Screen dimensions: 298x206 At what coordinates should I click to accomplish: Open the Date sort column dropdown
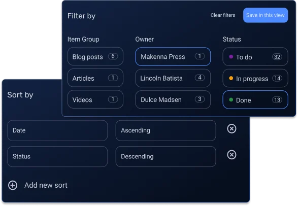point(57,130)
